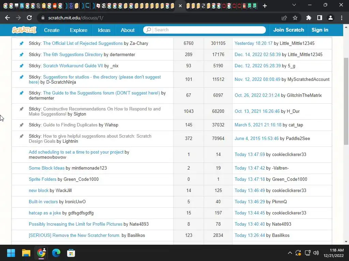Open the new block topic by WackJill
This screenshot has width=349, height=261.
39,190
